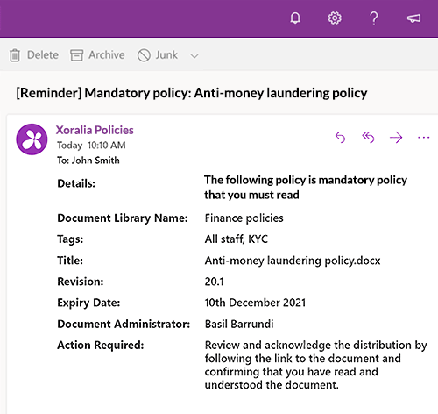Click the Junk blocked circle icon
The width and height of the screenshot is (438, 414).
[144, 55]
